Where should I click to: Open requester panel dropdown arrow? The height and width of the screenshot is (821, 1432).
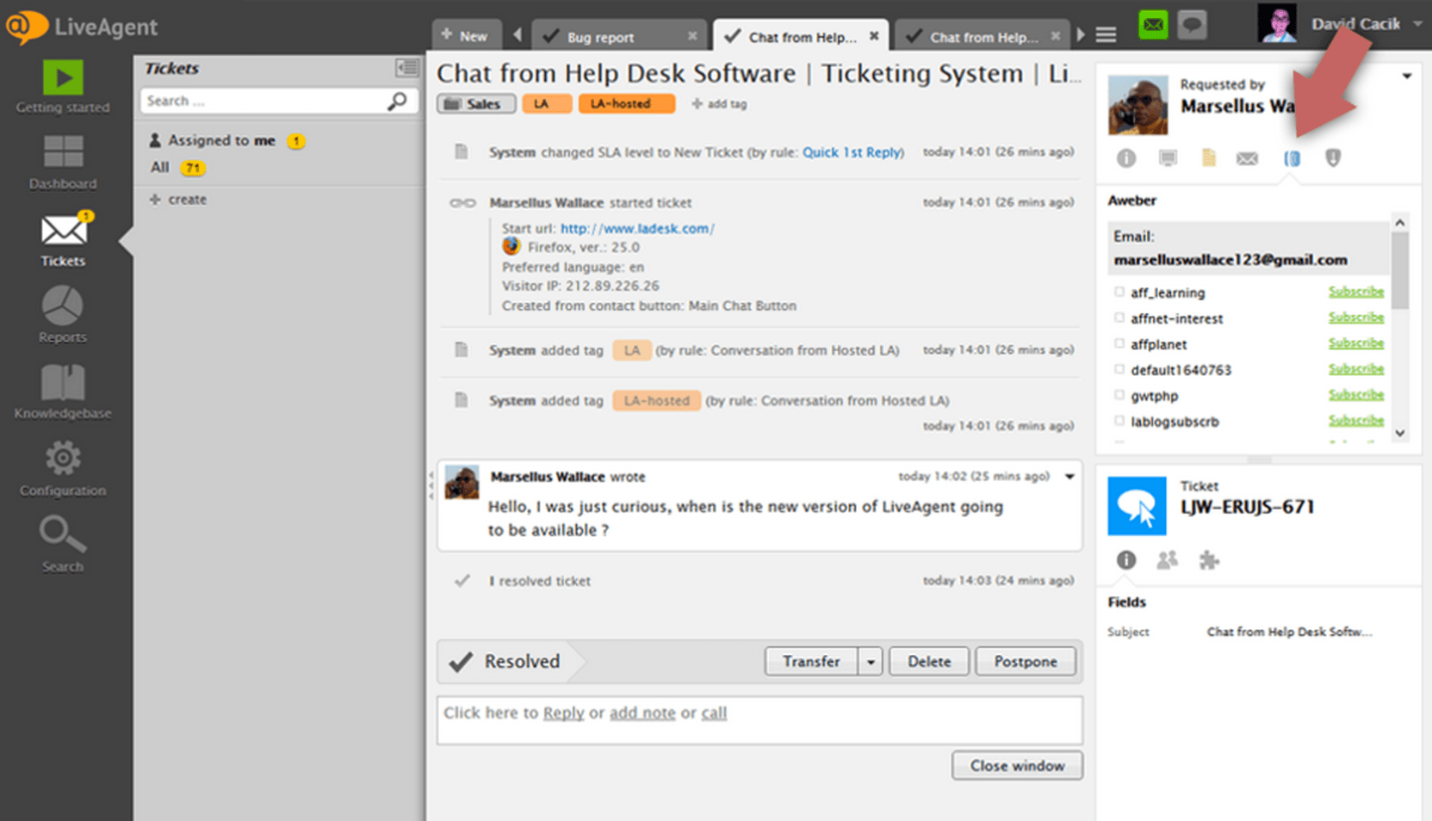click(1407, 77)
